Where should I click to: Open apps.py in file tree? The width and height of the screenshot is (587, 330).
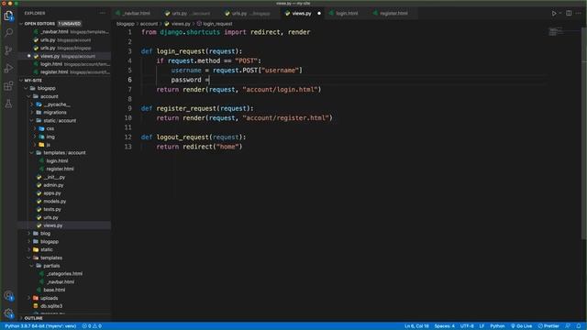pos(51,193)
